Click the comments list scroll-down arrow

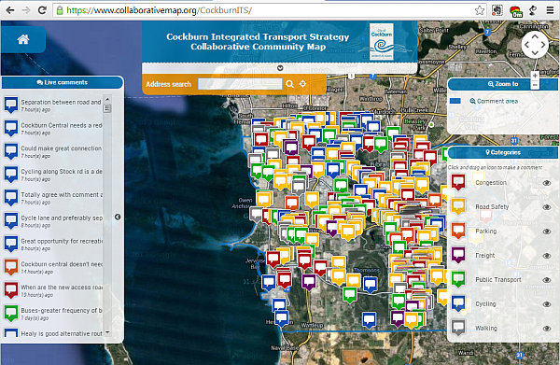click(x=107, y=332)
